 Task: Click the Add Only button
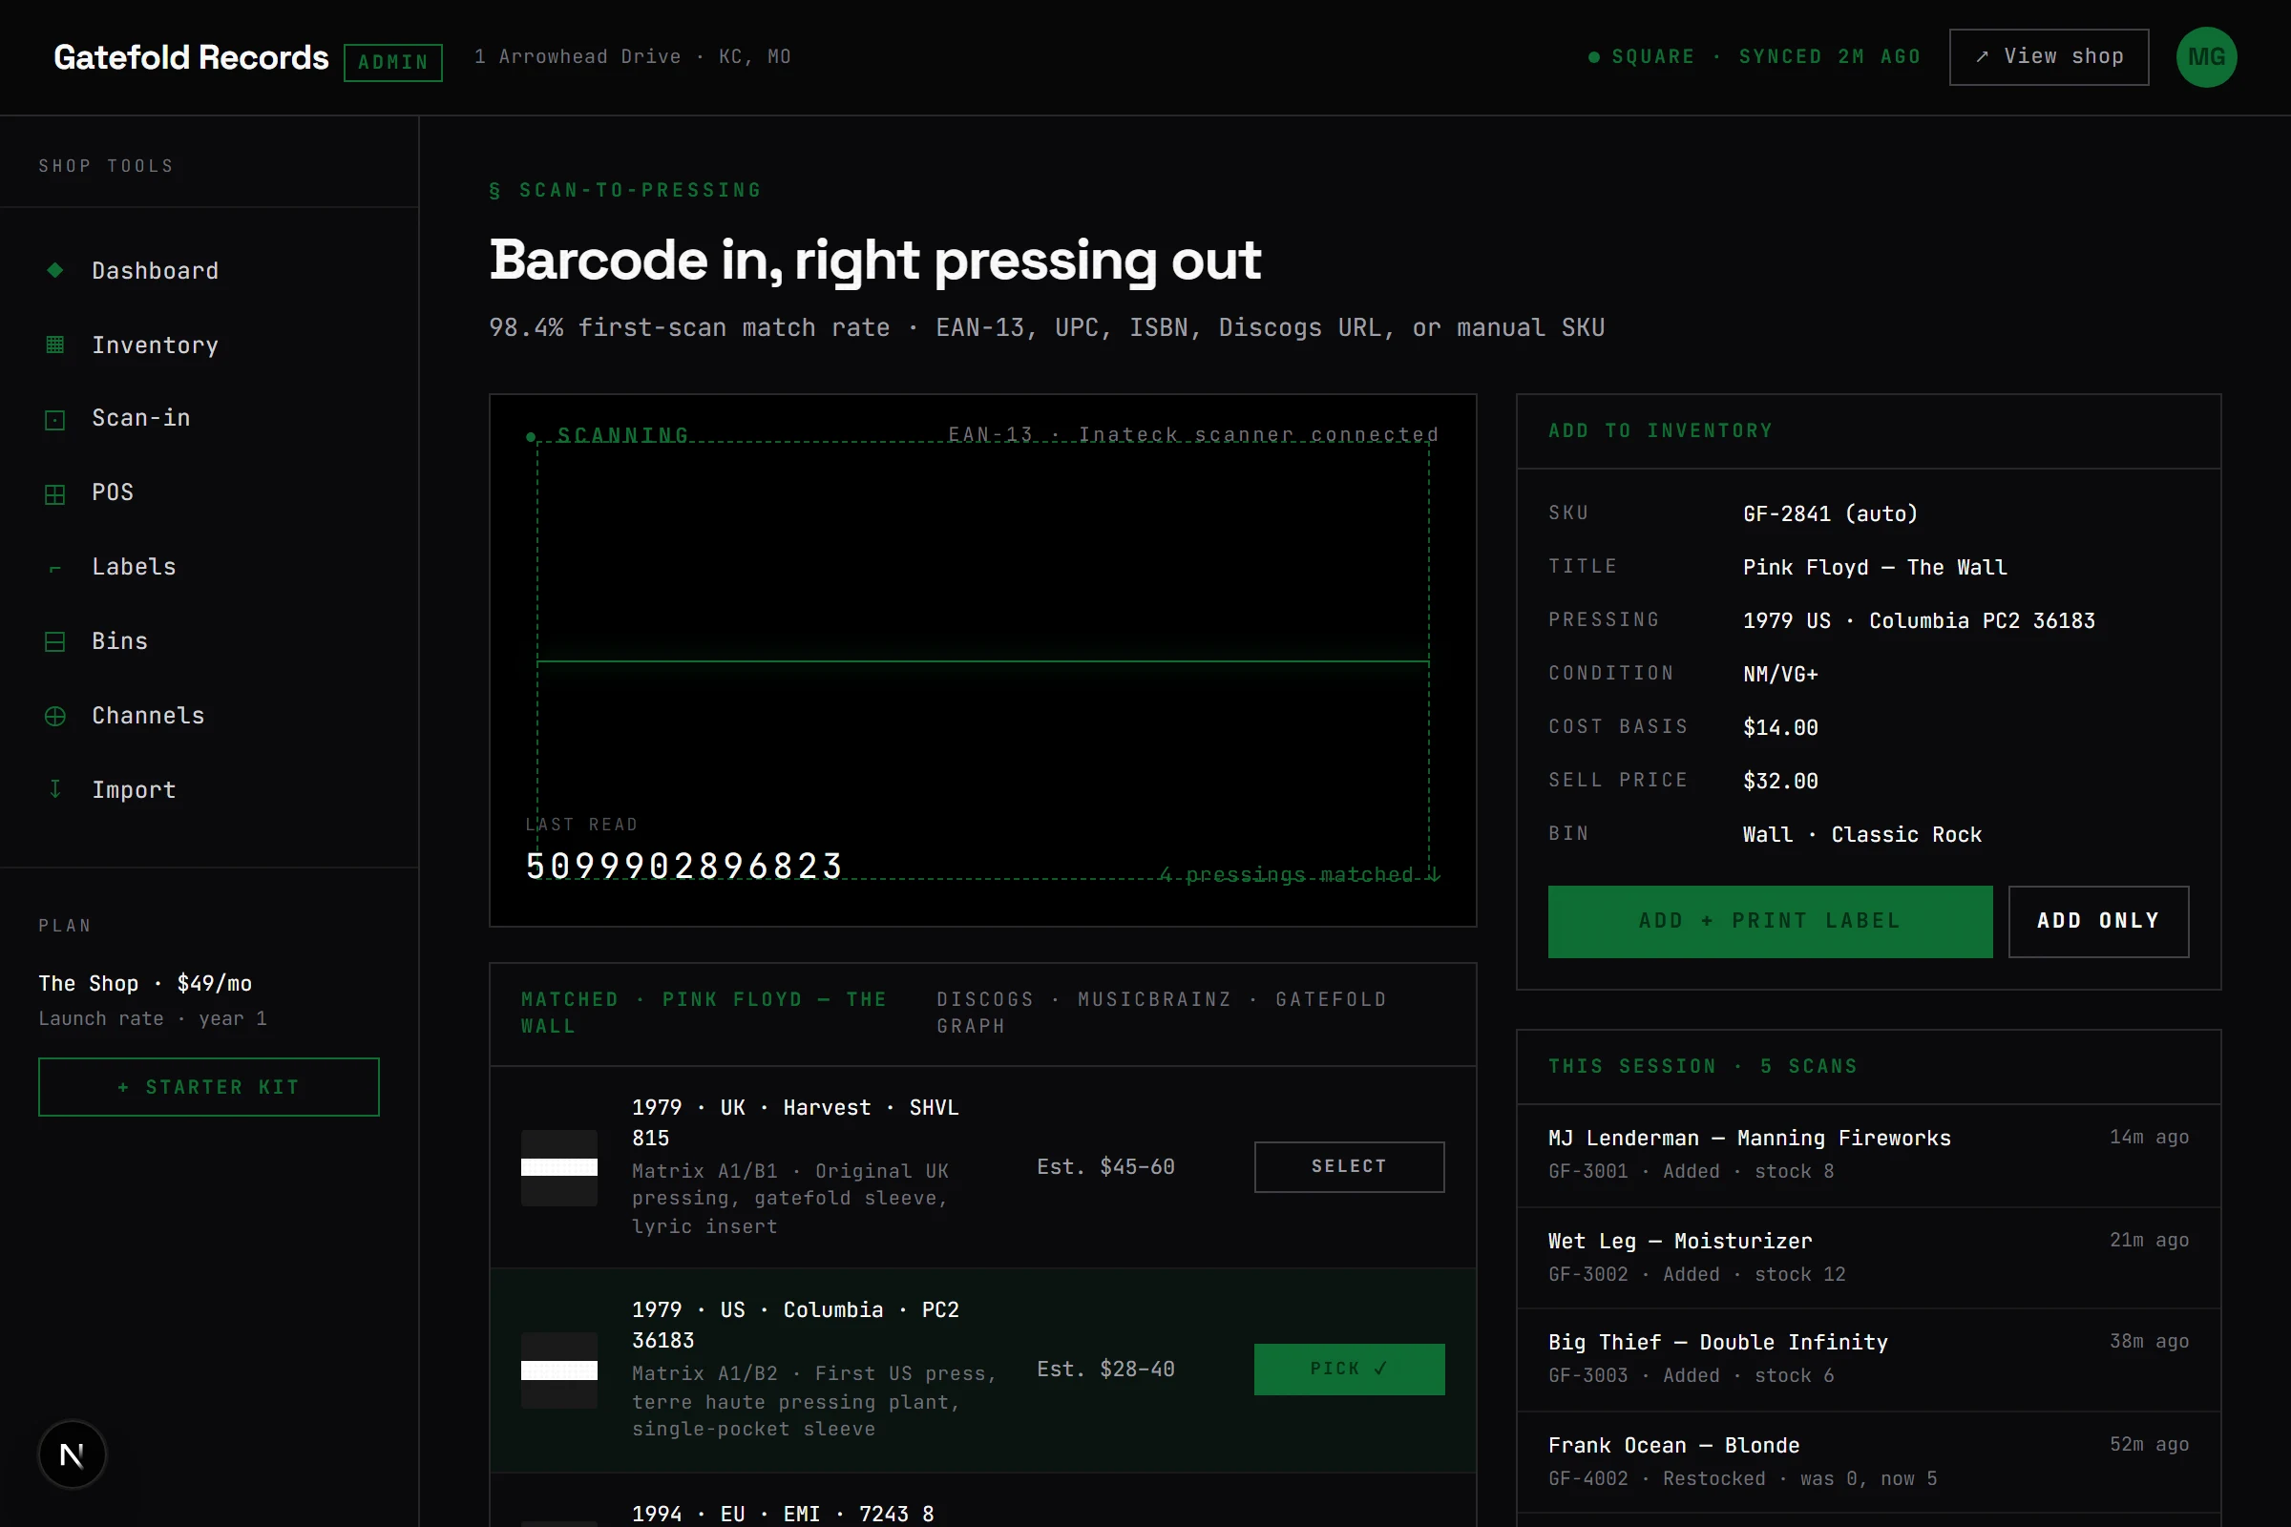2098,921
